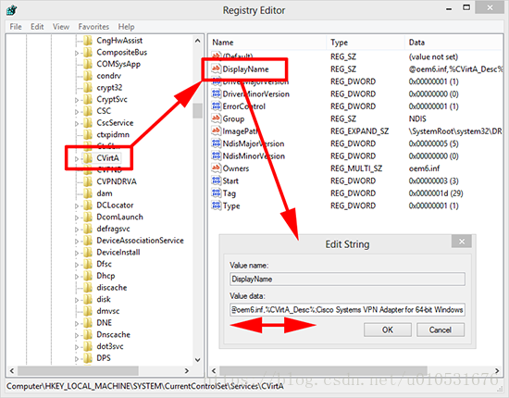Click the CSC folder icon
The width and height of the screenshot is (509, 398).
click(x=88, y=111)
